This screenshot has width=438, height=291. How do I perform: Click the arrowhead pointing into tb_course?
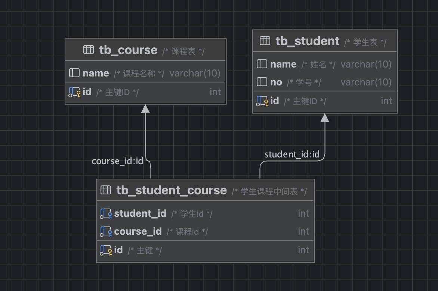145,109
